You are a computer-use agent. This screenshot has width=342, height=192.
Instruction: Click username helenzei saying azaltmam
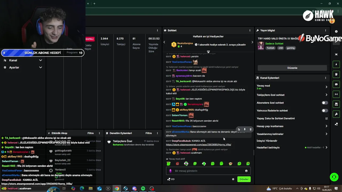point(185,153)
